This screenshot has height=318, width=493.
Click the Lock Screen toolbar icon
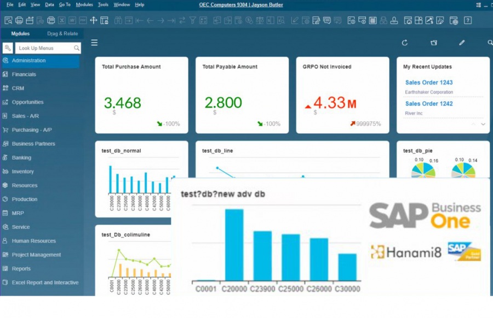(x=105, y=20)
